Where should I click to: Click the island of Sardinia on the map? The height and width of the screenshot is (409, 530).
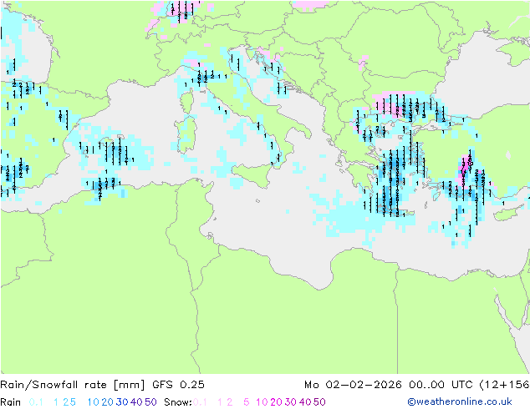pos(185,134)
